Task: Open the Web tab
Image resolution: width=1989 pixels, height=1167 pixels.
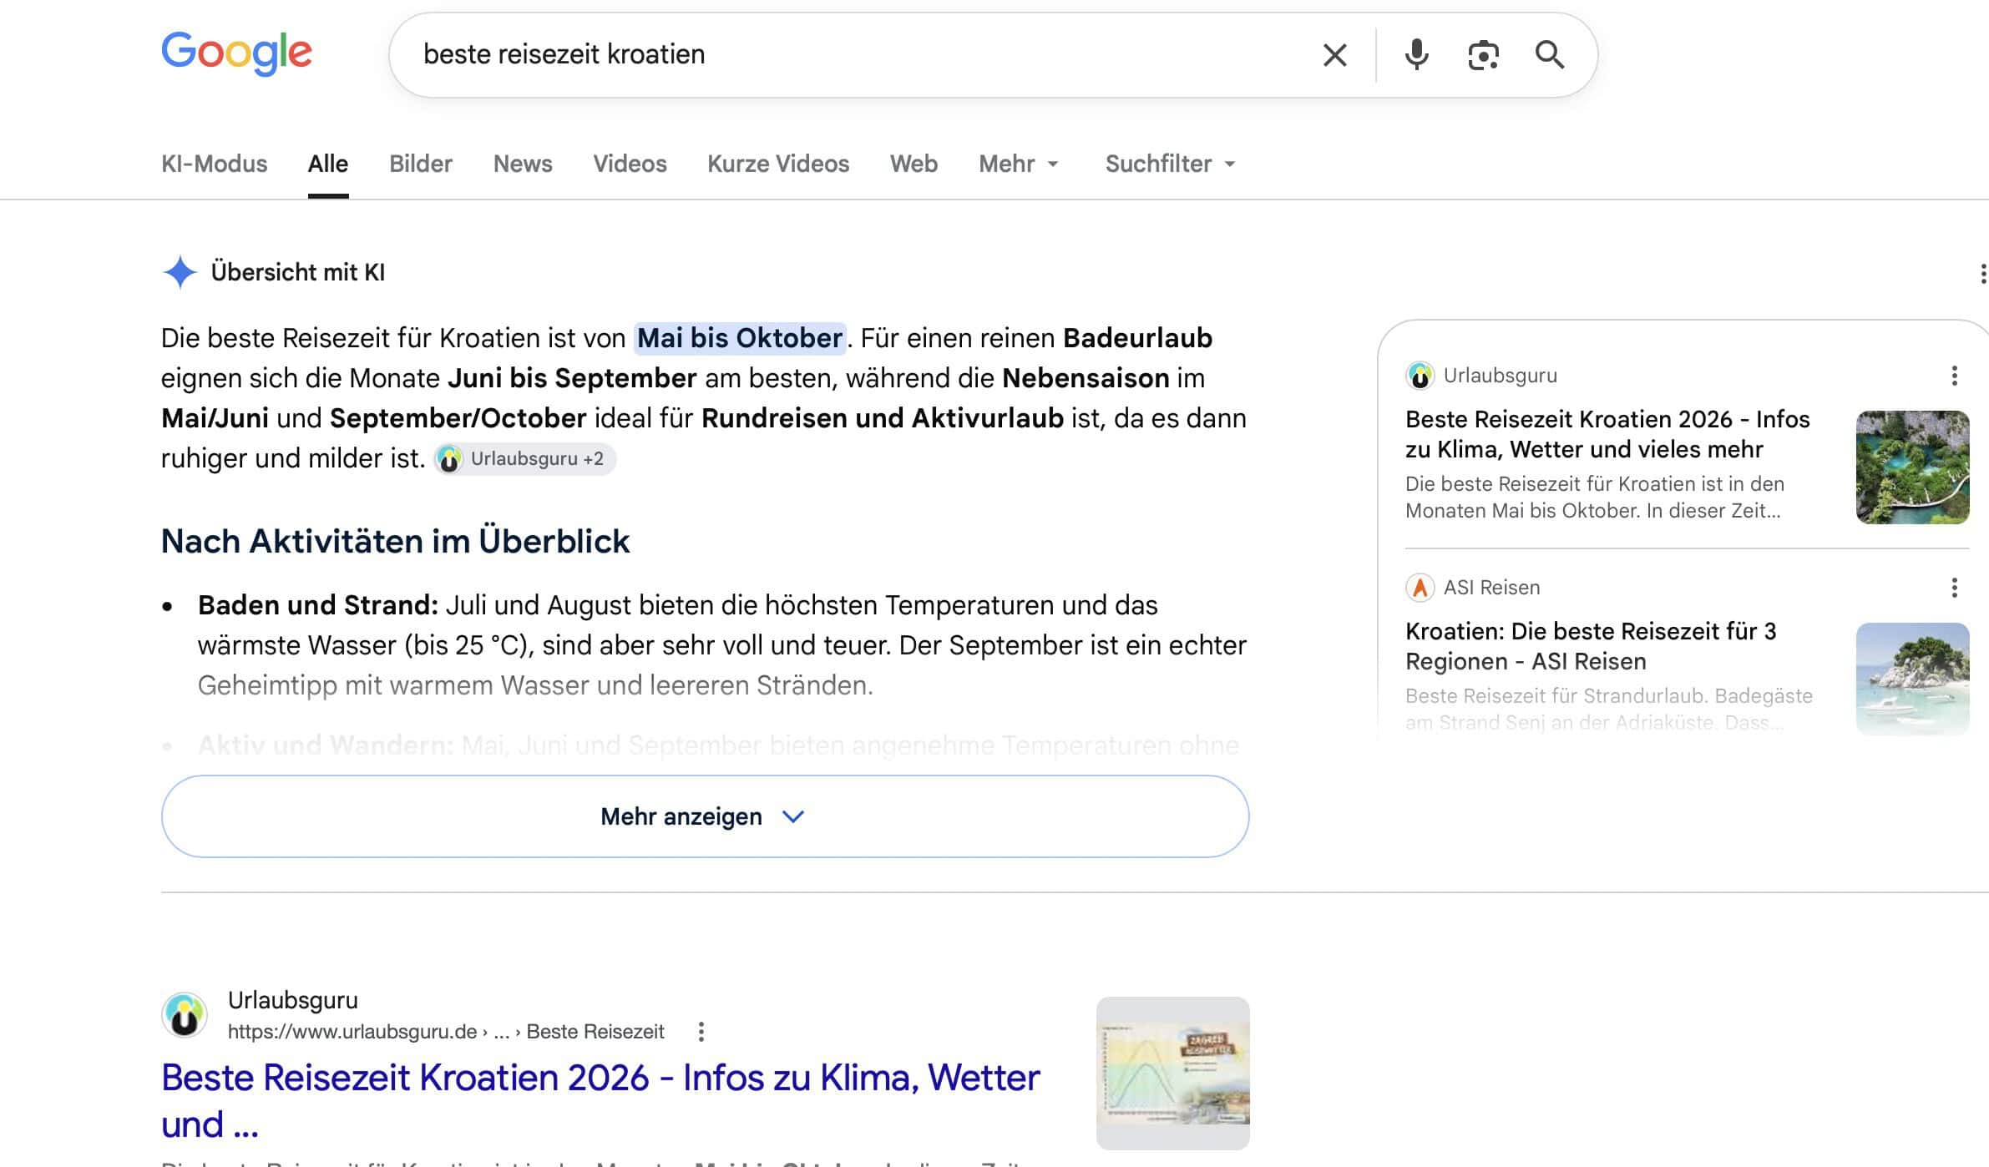Action: [x=914, y=164]
